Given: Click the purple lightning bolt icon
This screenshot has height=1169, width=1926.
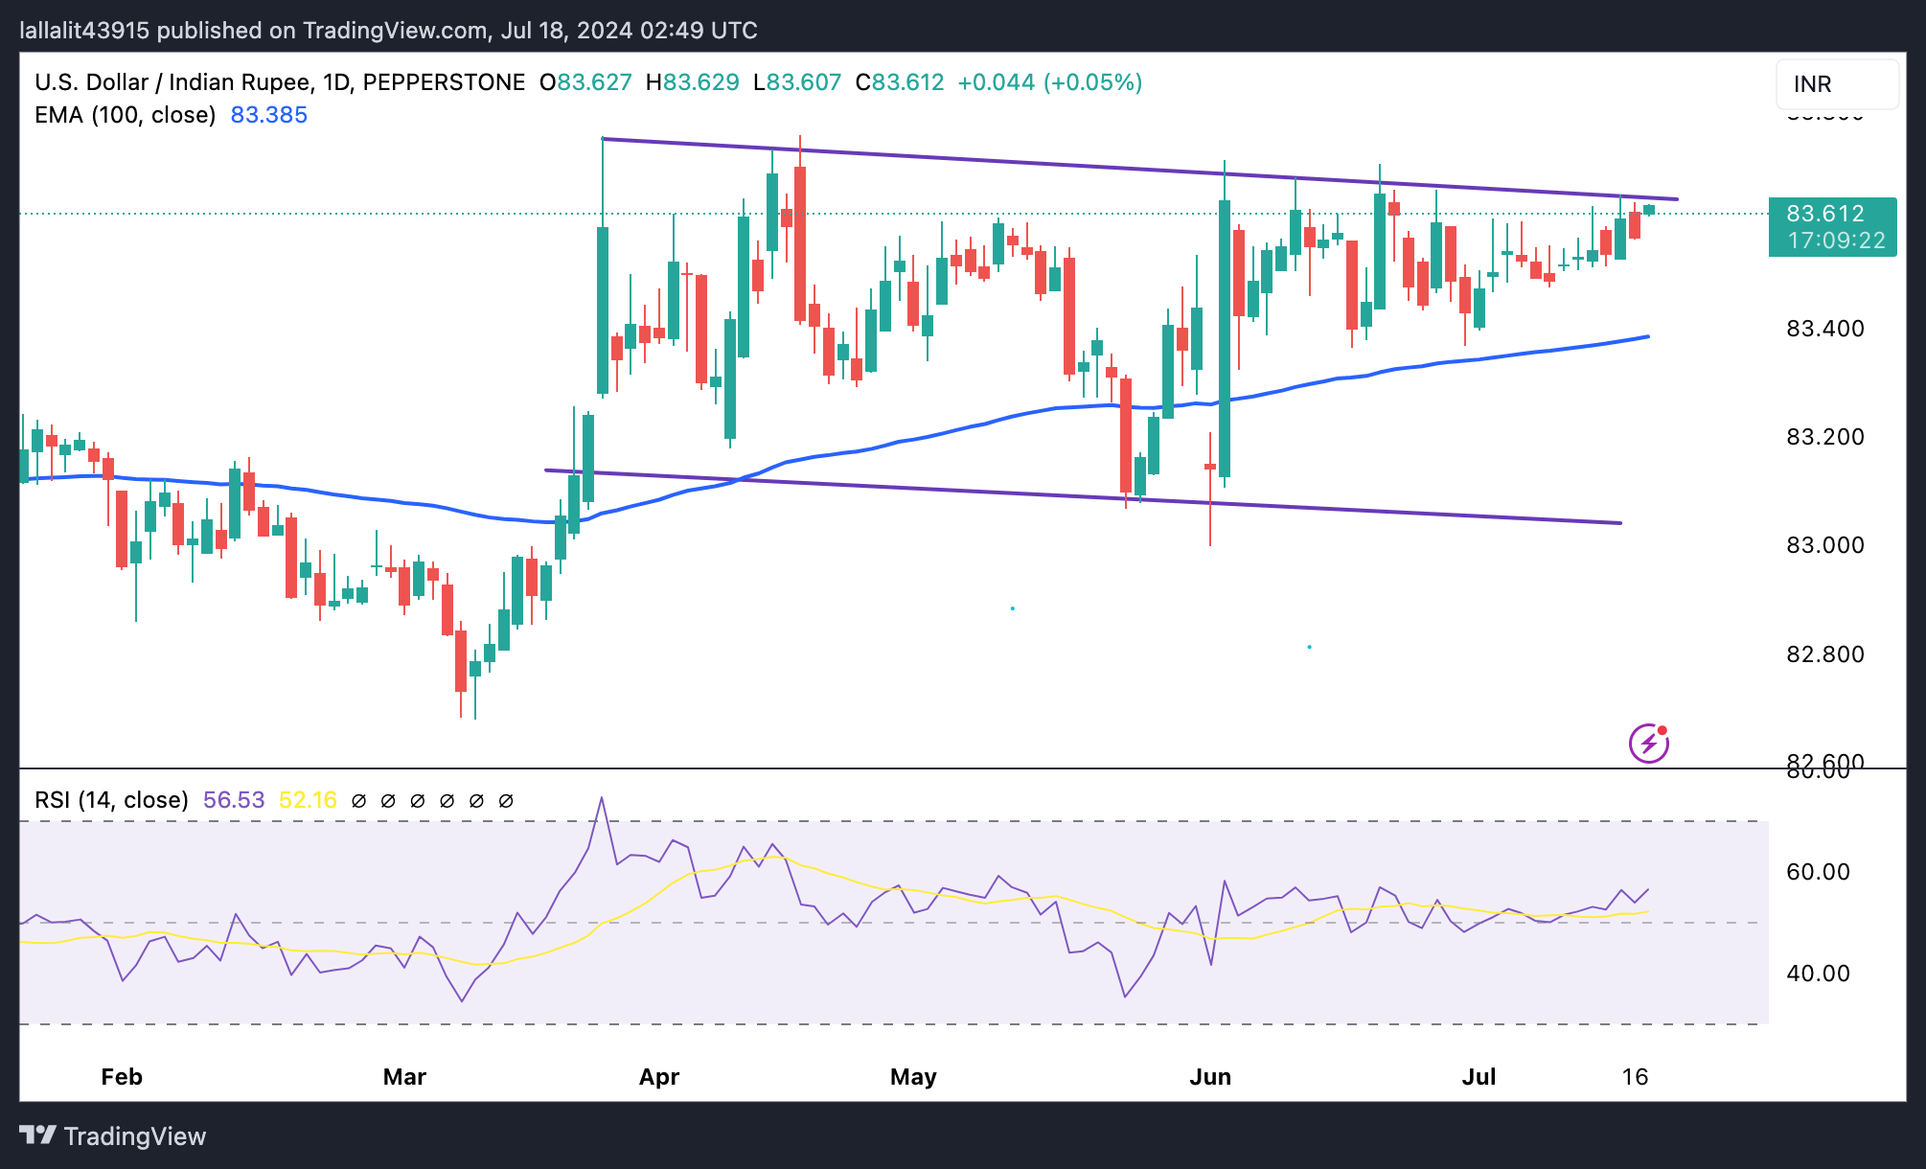Looking at the screenshot, I should pyautogui.click(x=1648, y=744).
